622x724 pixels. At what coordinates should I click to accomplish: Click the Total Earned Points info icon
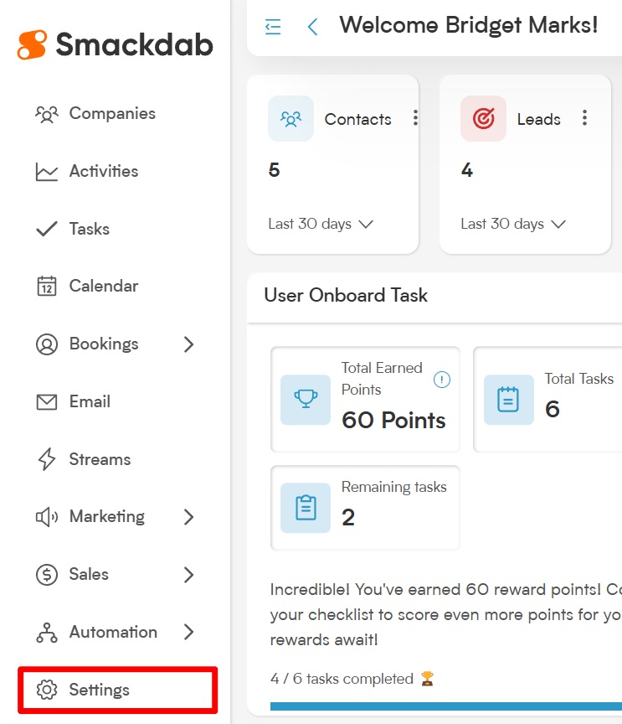point(441,380)
